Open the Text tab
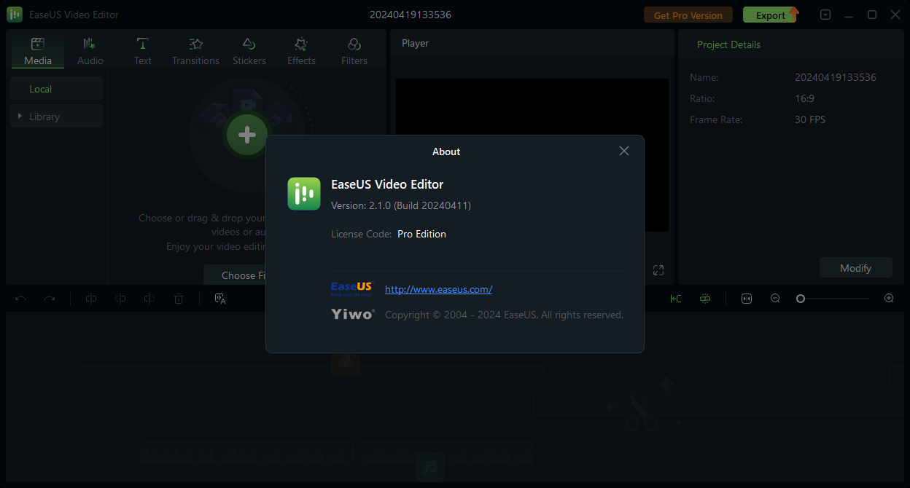The image size is (910, 488). [x=143, y=51]
